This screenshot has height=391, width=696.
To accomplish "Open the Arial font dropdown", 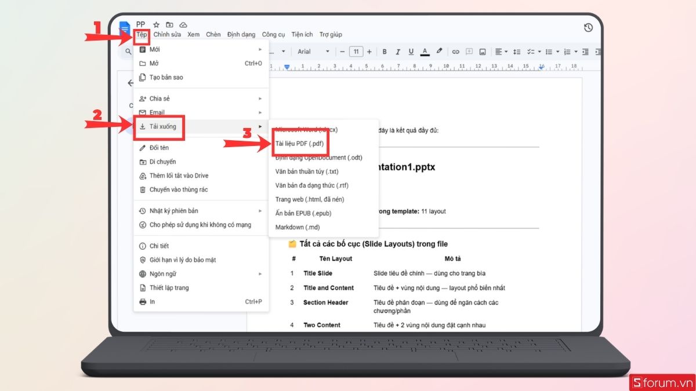I will pyautogui.click(x=313, y=51).
